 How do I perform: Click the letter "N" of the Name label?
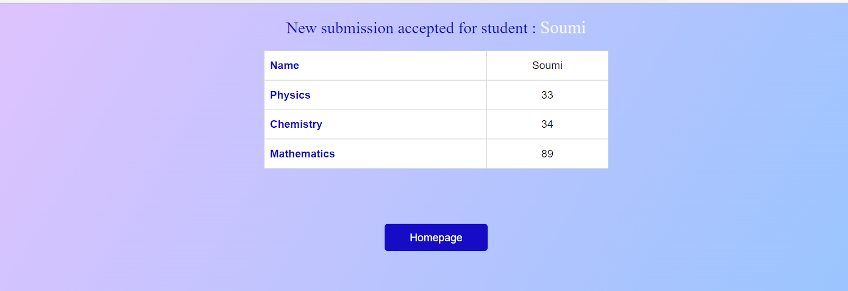click(x=274, y=66)
